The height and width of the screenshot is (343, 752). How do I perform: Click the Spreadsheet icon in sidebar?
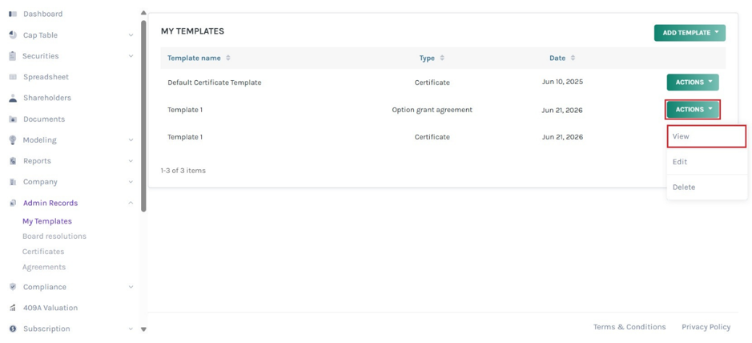coord(13,77)
